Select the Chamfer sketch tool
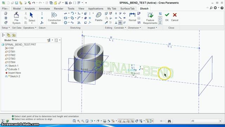Viewport: 225px width, 127px height. (x=79, y=18)
